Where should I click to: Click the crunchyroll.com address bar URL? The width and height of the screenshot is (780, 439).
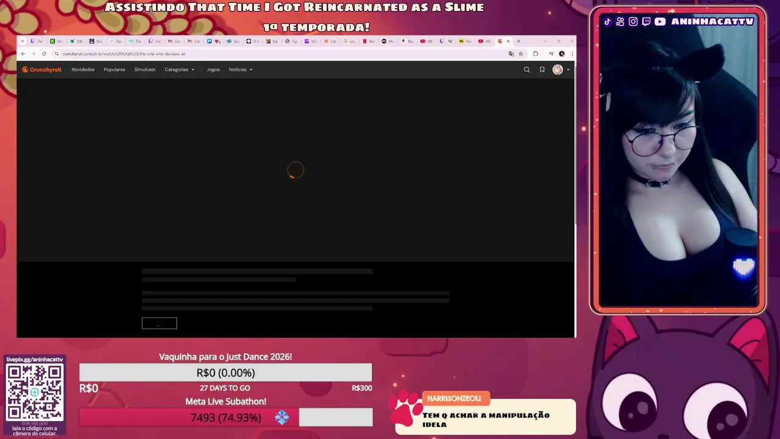click(124, 54)
